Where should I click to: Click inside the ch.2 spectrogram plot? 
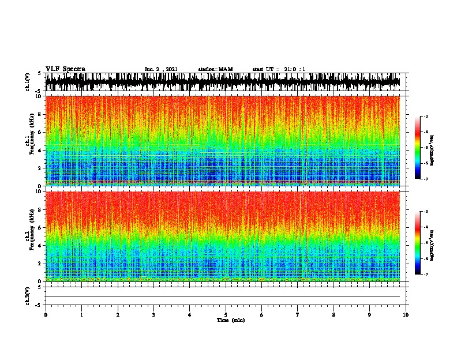tap(223, 236)
